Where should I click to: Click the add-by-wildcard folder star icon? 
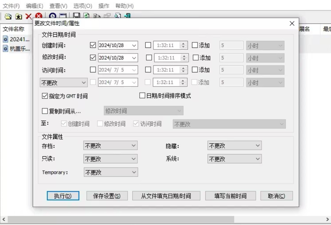pyautogui.click(x=19, y=16)
